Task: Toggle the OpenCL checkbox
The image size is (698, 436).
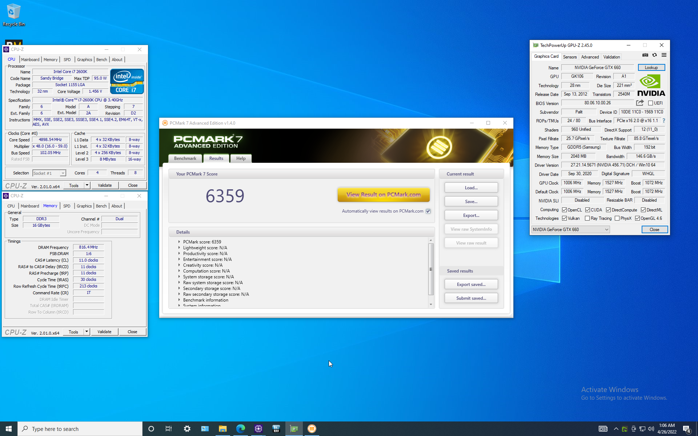Action: point(564,210)
